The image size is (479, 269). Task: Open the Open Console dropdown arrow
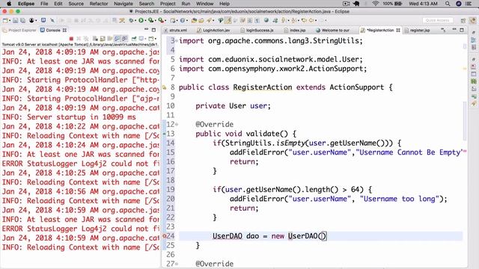point(156,39)
